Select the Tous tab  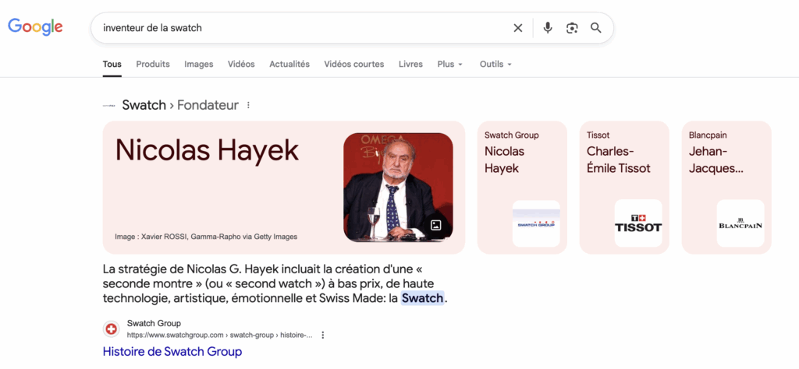(x=112, y=64)
